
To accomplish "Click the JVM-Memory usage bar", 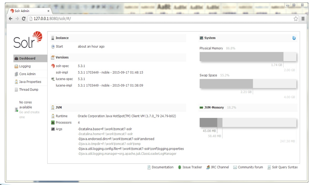I will [x=248, y=122].
